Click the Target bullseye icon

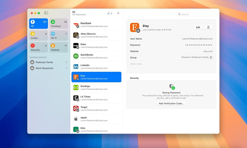(x=76, y=108)
